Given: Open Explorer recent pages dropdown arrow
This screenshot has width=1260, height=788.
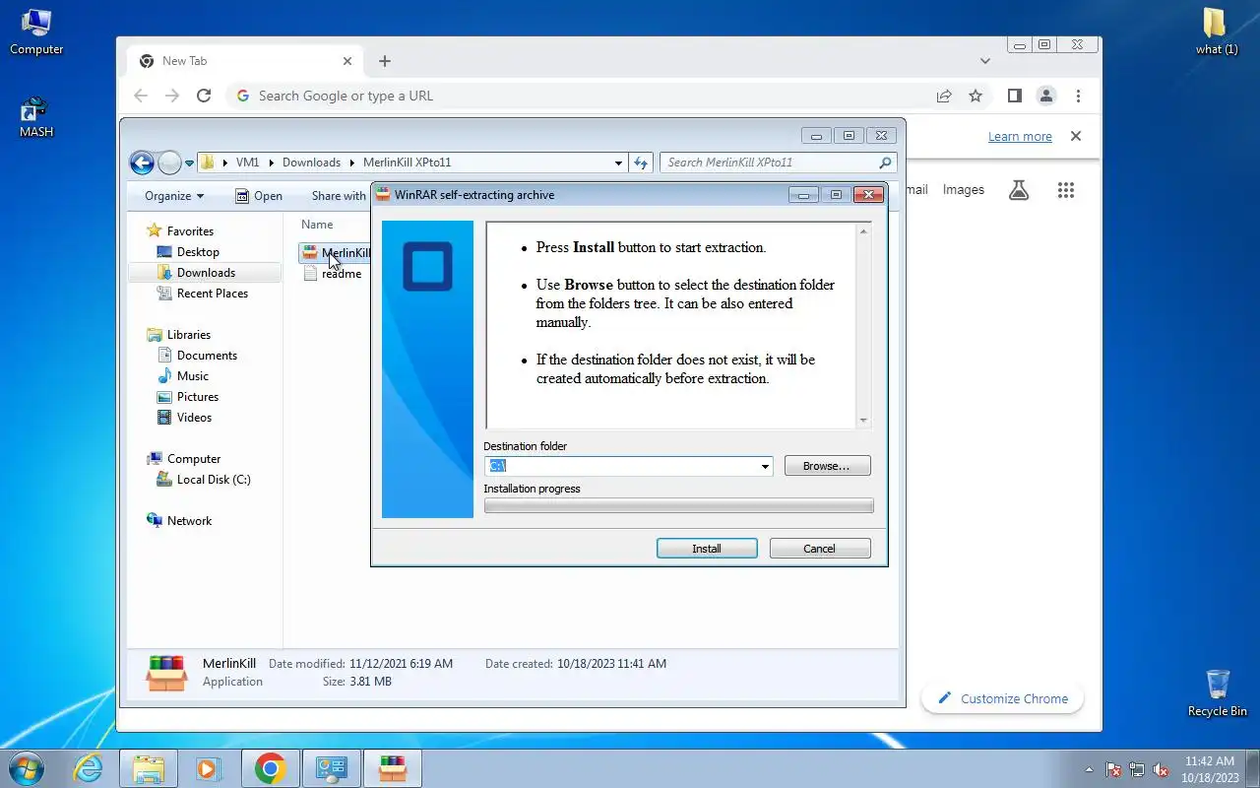Looking at the screenshot, I should tap(189, 164).
